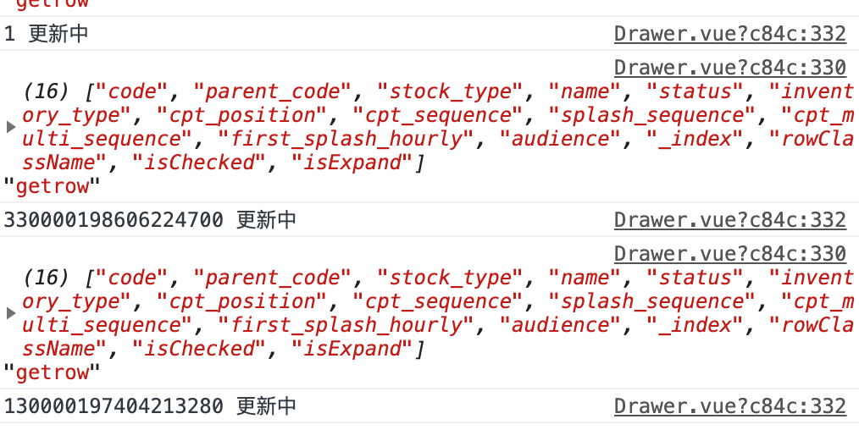
Task: Click (16) count of array below "1 更新中"
Action: click(46, 91)
